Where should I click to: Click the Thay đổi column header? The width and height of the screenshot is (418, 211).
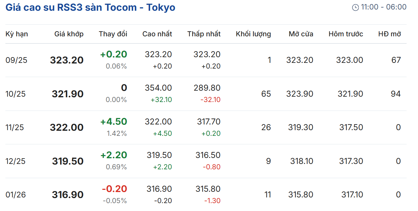pyautogui.click(x=113, y=34)
